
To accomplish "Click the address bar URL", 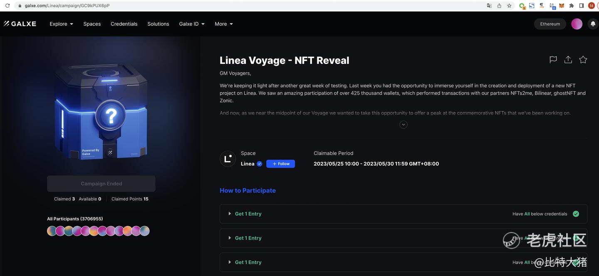I will [x=67, y=6].
